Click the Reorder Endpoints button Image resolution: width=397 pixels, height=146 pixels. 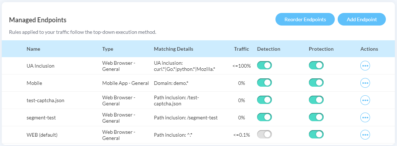pos(305,19)
